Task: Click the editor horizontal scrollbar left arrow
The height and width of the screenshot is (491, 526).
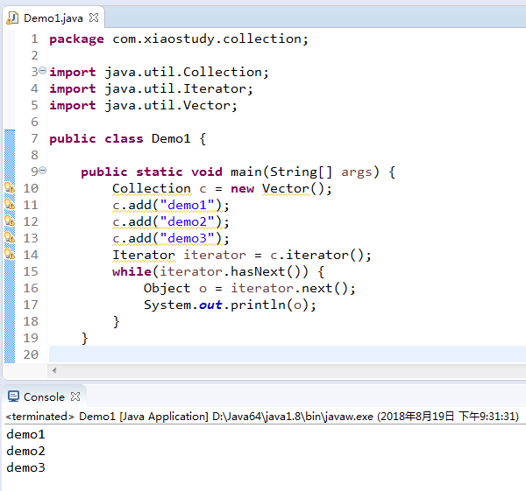Action: click(54, 370)
